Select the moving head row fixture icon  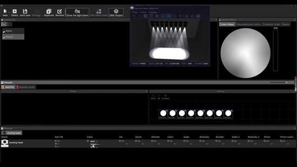click(x=5, y=143)
